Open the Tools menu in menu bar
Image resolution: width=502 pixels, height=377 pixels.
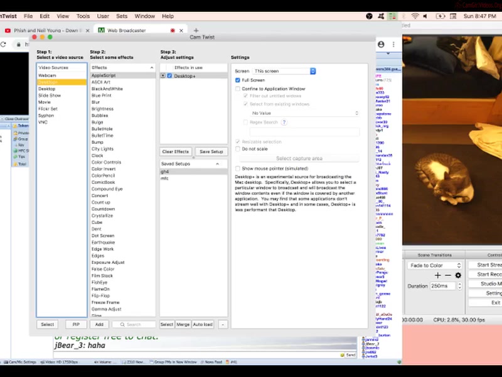83,16
